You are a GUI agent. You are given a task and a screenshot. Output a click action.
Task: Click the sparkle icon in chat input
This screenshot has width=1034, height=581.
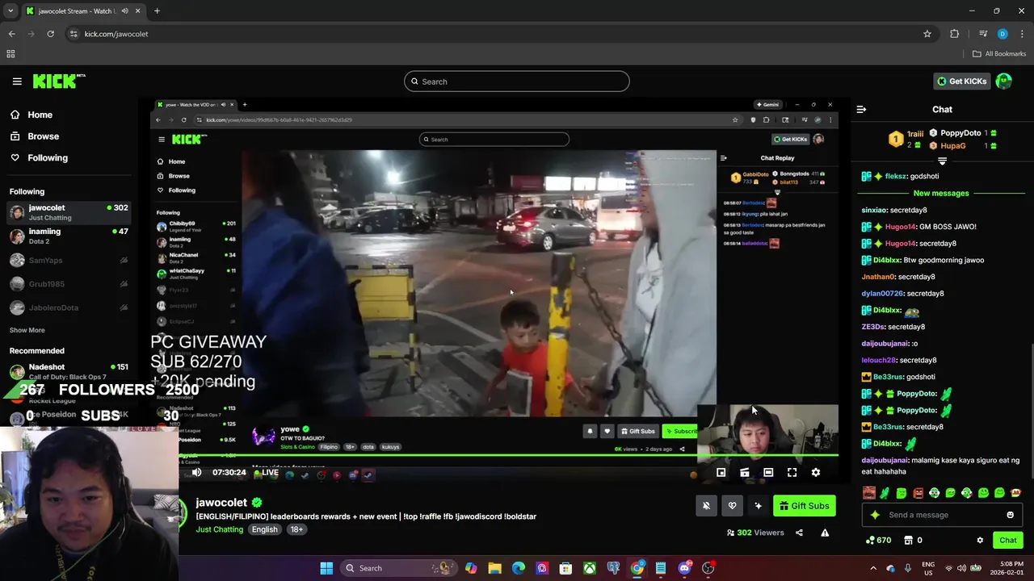[875, 515]
